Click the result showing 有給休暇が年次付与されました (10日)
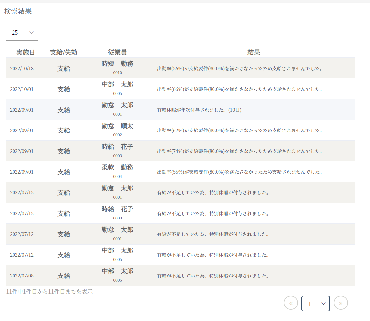Image resolution: width=370 pixels, height=321 pixels. coord(199,110)
